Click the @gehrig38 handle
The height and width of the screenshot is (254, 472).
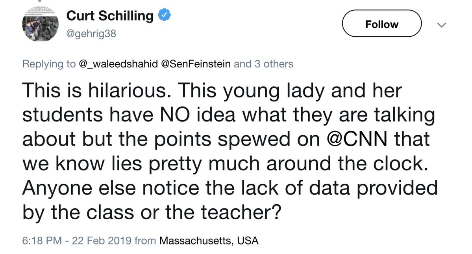(x=91, y=35)
